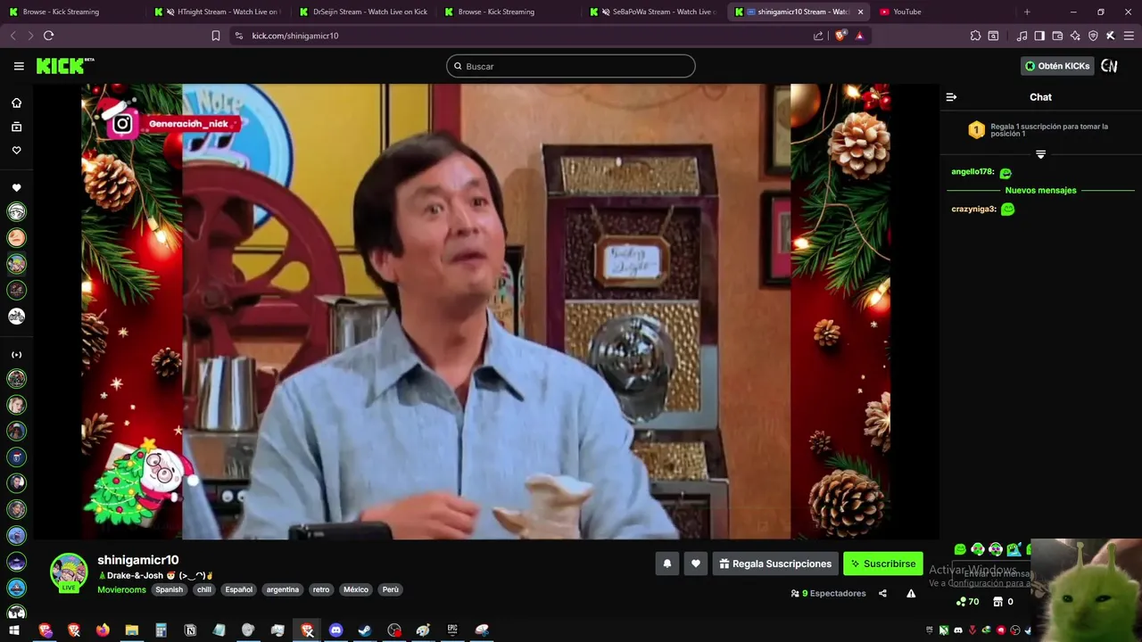
Task: Open Discord from the taskbar
Action: pos(335,630)
